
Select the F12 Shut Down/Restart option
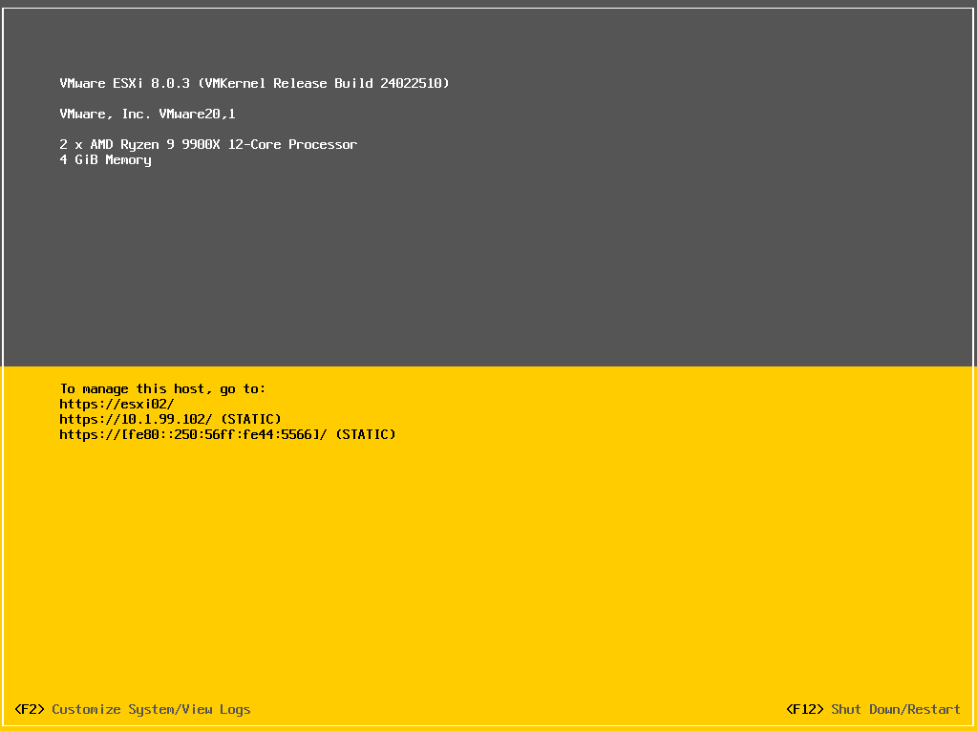(x=873, y=709)
